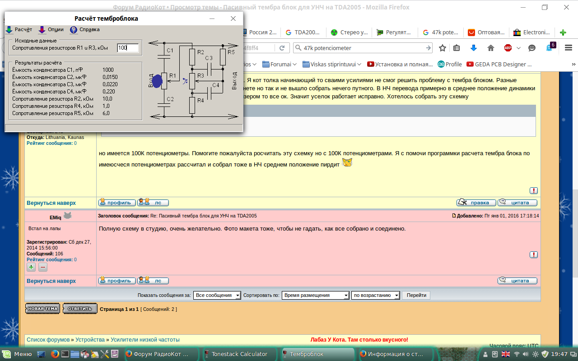Report first post with exclamation icon
The width and height of the screenshot is (578, 361).
[x=534, y=190]
